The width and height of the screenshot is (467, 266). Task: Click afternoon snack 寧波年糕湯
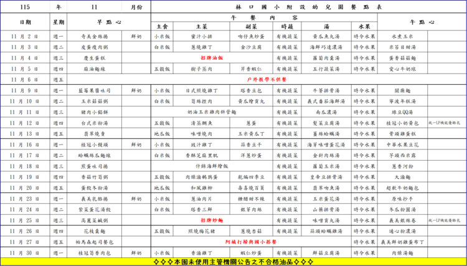[402, 102]
